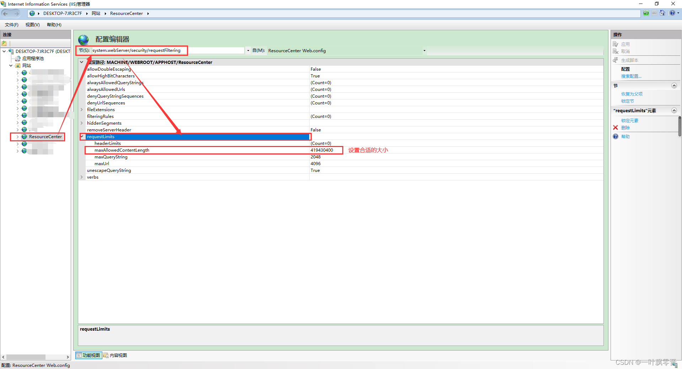The width and height of the screenshot is (682, 369).
Task: Click the Apply icon in Actions pane
Action: [x=616, y=44]
